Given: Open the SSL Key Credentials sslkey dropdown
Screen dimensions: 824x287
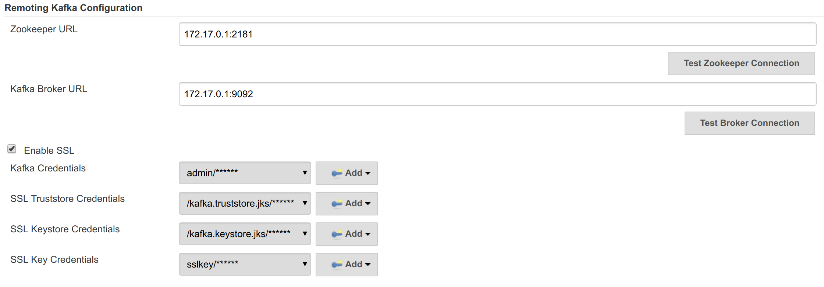Looking at the screenshot, I should [245, 264].
